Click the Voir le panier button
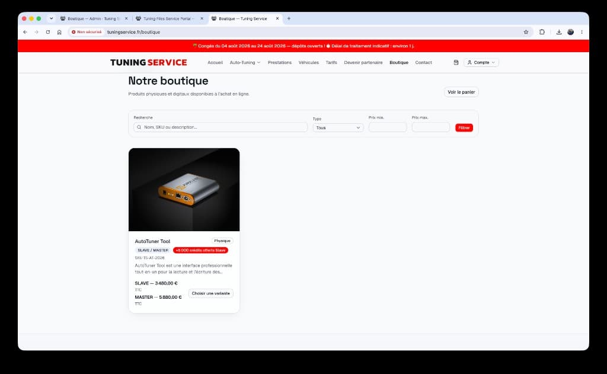This screenshot has height=374, width=607. [461, 92]
